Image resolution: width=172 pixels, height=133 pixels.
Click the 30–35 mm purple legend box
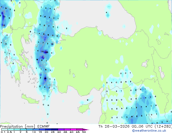coord(61,129)
